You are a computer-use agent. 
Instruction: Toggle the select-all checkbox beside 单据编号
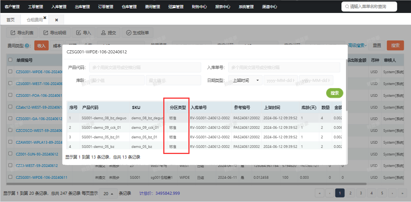[11, 60]
